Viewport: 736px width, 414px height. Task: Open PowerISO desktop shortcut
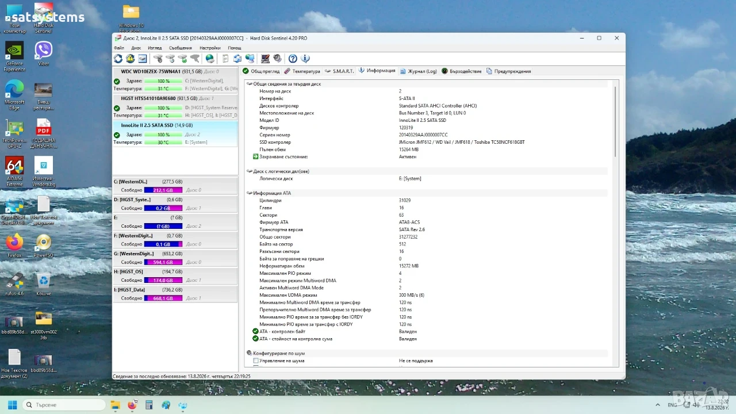click(x=43, y=246)
